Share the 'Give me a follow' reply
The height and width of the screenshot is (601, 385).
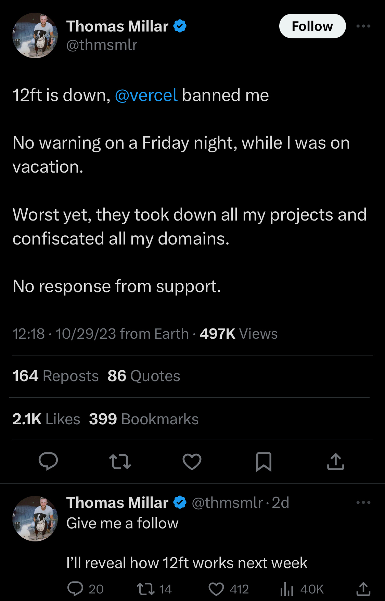point(363,589)
